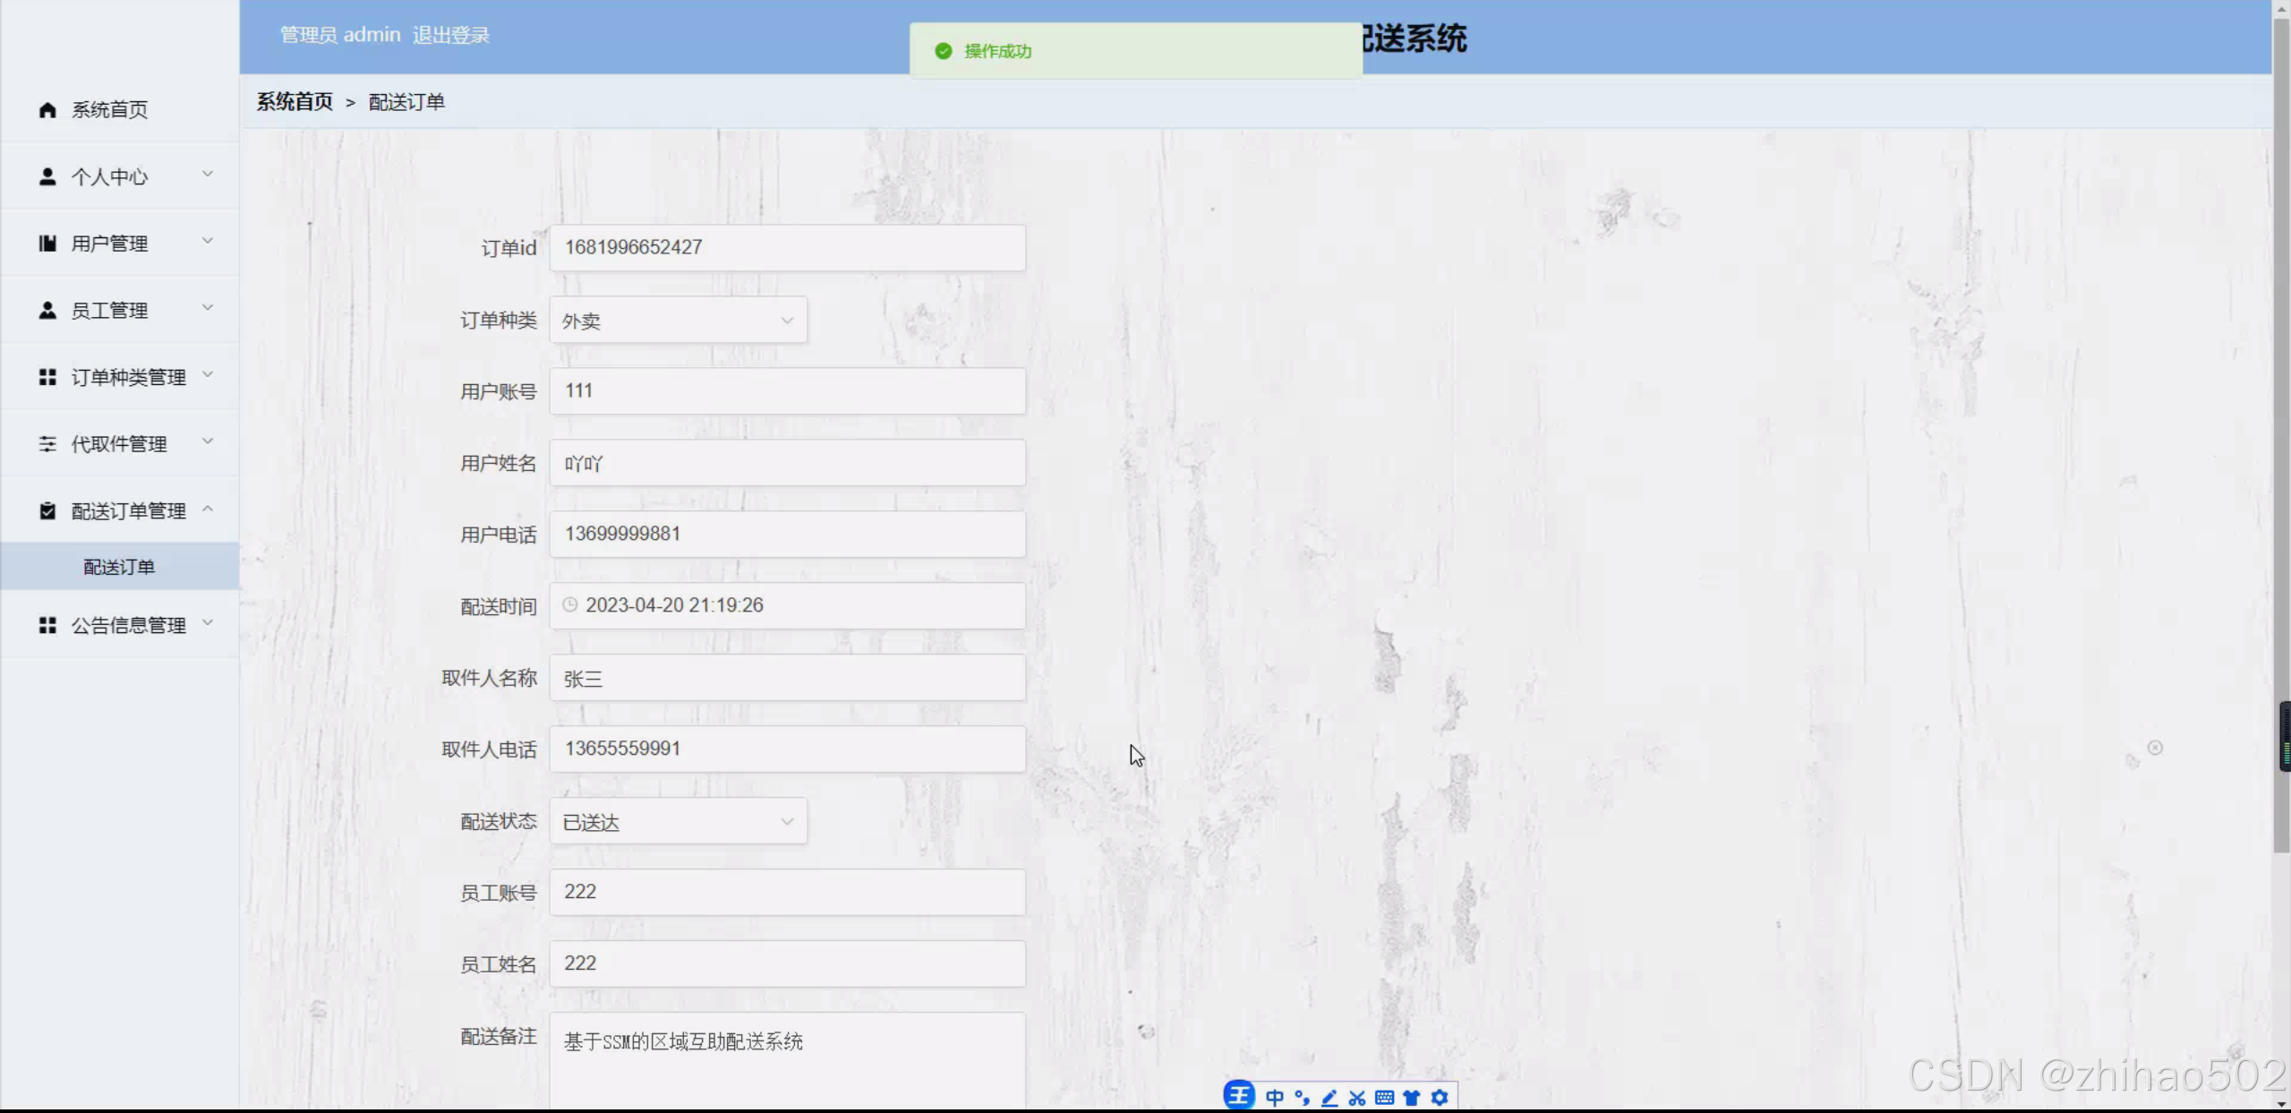Click the 退出登录 logout link
Viewport: 2291px width, 1113px height.
coord(450,35)
